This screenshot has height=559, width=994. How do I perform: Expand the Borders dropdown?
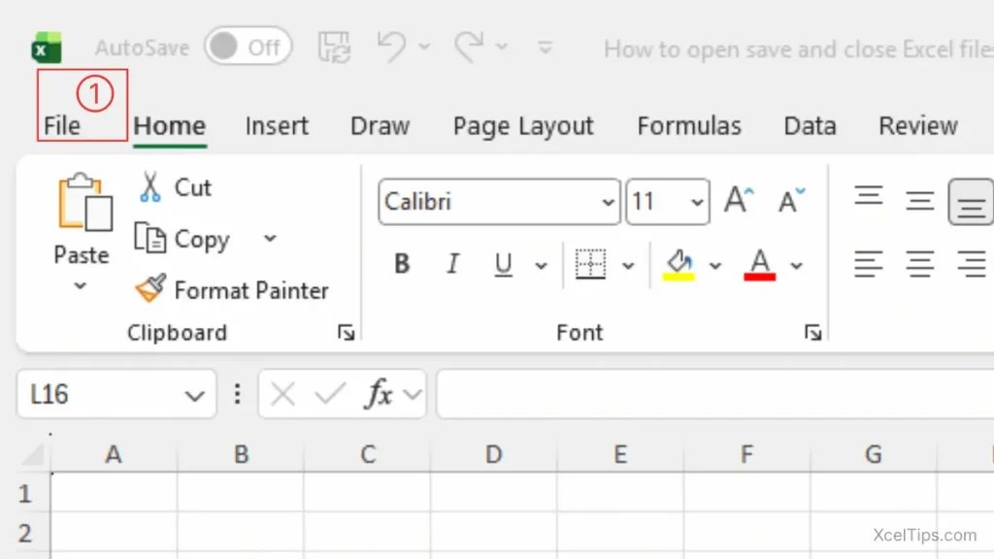[629, 263]
